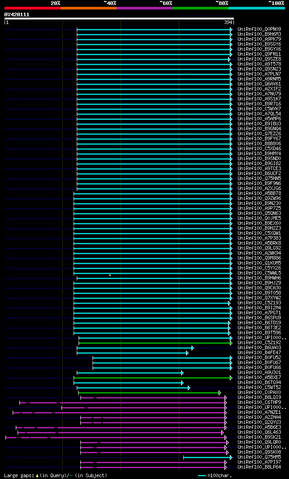This screenshot has height=479, width=289.
Task: Select the UniRef100_Q9SZE8 hit label
Action: [x=260, y=59]
